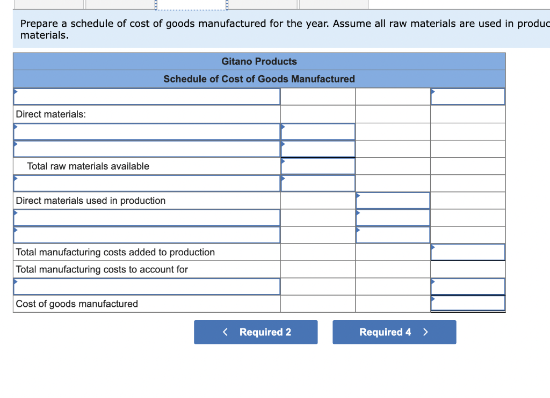Enter amount beside first Direct materials item
The width and height of the screenshot is (550, 398).
317,131
